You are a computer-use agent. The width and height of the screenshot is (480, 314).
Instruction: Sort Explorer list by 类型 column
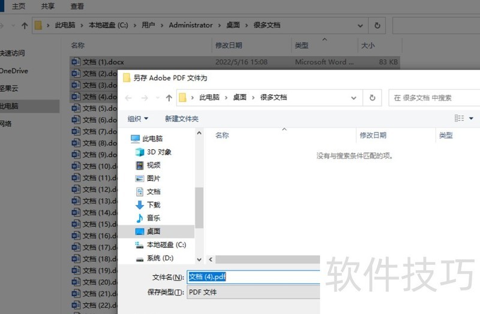pyautogui.click(x=301, y=46)
